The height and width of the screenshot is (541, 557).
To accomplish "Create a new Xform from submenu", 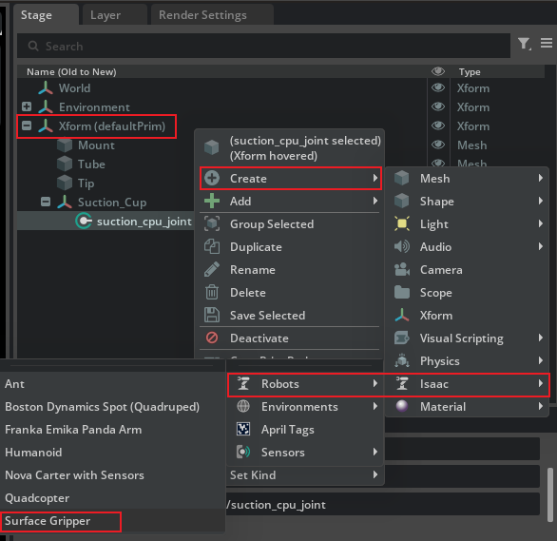I will 467,316.
